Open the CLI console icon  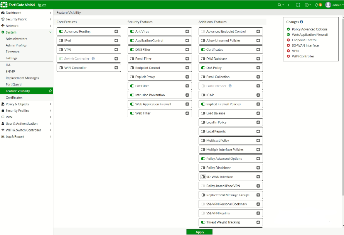click(290, 5)
